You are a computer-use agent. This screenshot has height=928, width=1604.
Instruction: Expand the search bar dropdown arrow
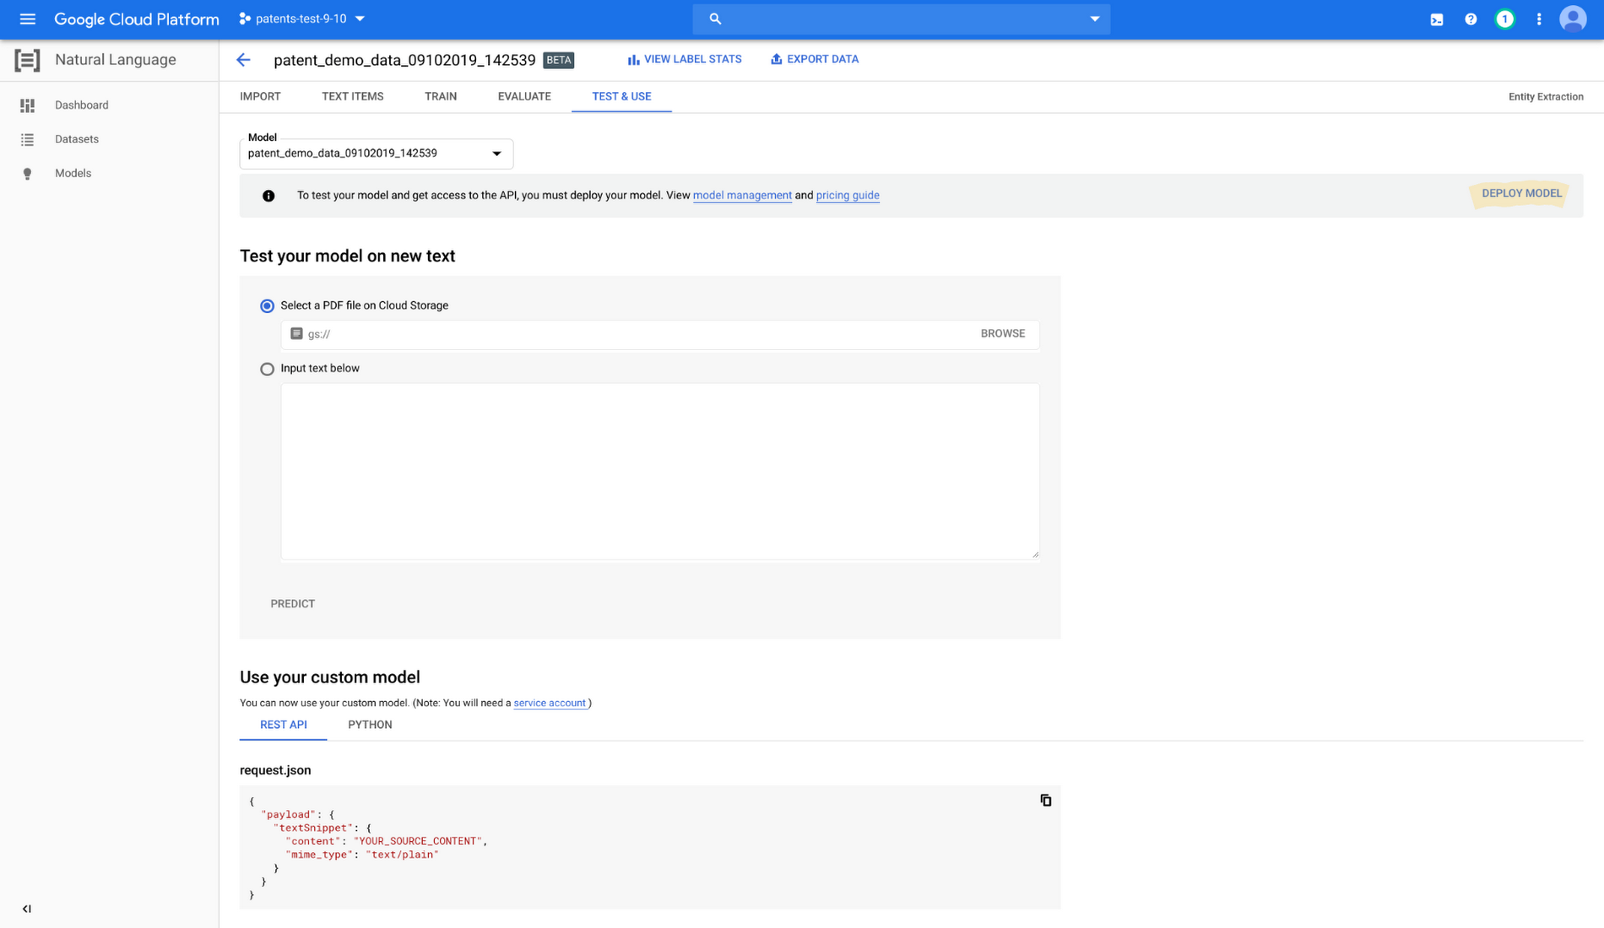[1094, 19]
